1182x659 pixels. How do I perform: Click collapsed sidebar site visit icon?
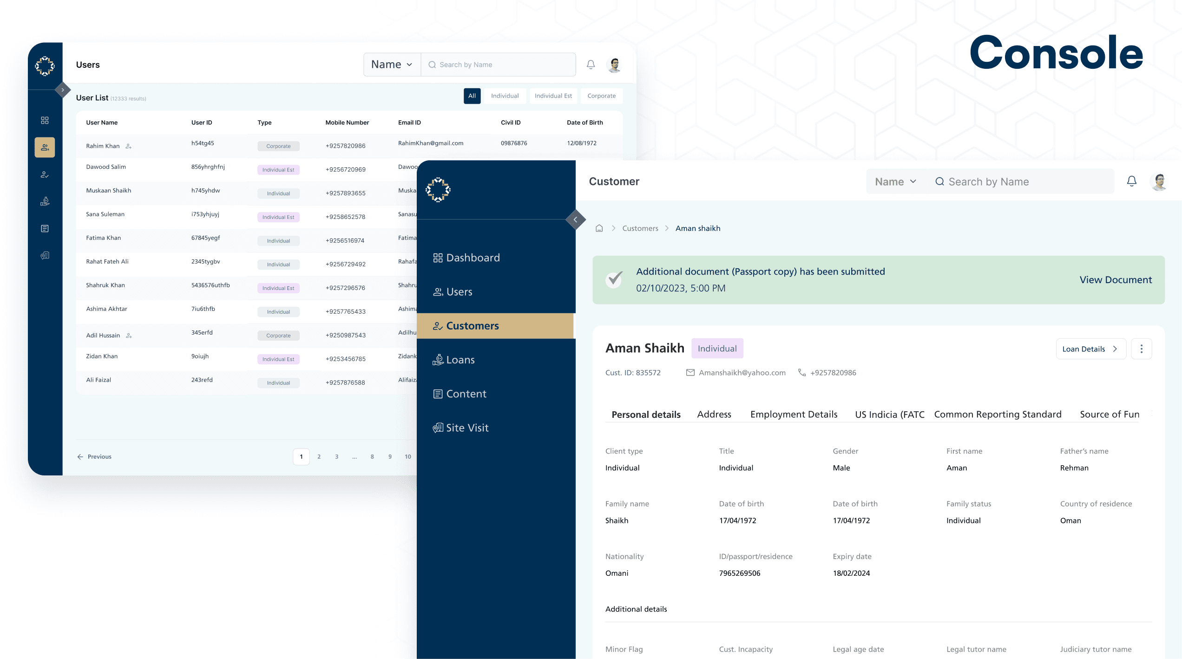coord(45,255)
